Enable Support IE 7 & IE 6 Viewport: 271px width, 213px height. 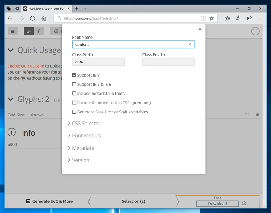pyautogui.click(x=74, y=84)
